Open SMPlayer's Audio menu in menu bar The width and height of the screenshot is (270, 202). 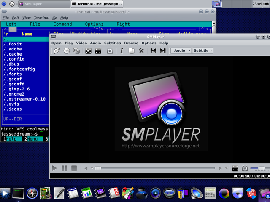pyautogui.click(x=95, y=43)
